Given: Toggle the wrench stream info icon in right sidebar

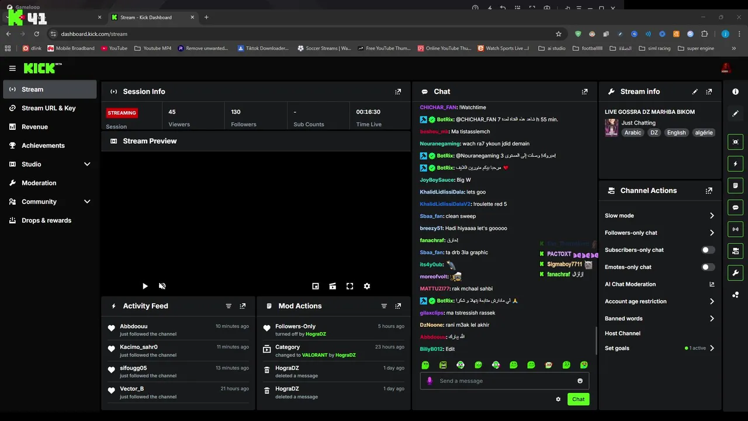Looking at the screenshot, I should (736, 273).
